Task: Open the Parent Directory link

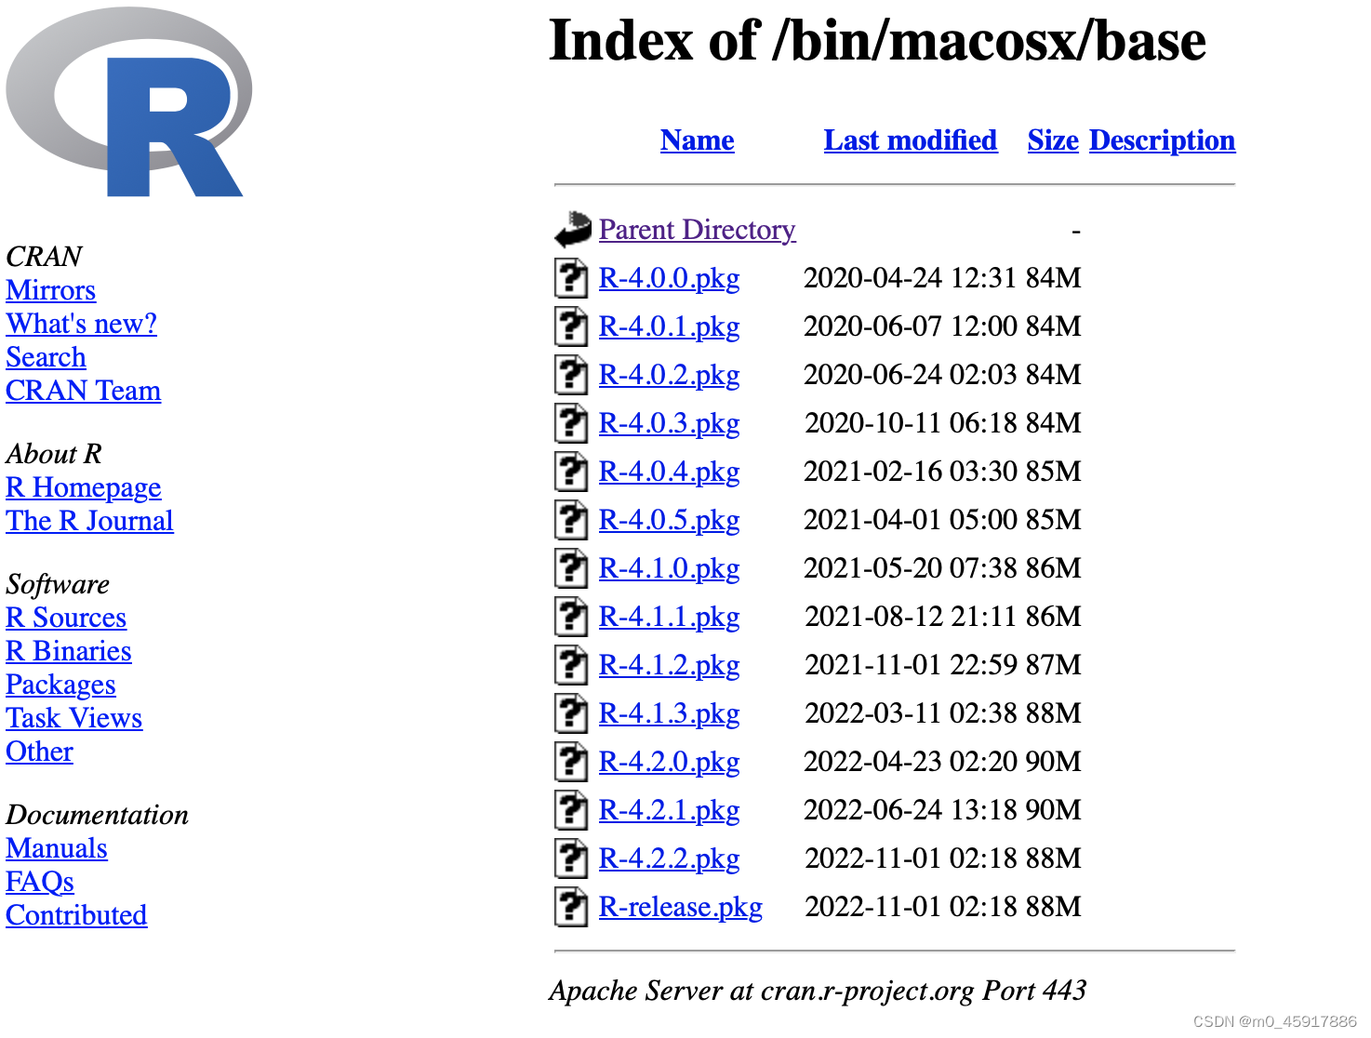Action: [x=698, y=230]
